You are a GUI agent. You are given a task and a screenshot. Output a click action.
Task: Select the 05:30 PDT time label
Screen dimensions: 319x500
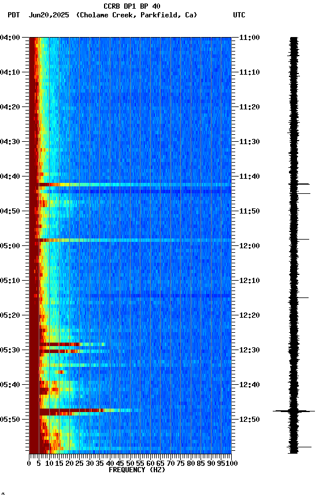10,351
